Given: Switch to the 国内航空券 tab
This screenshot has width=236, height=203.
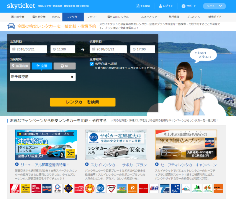Looking at the screenshot, I should coord(18,17).
